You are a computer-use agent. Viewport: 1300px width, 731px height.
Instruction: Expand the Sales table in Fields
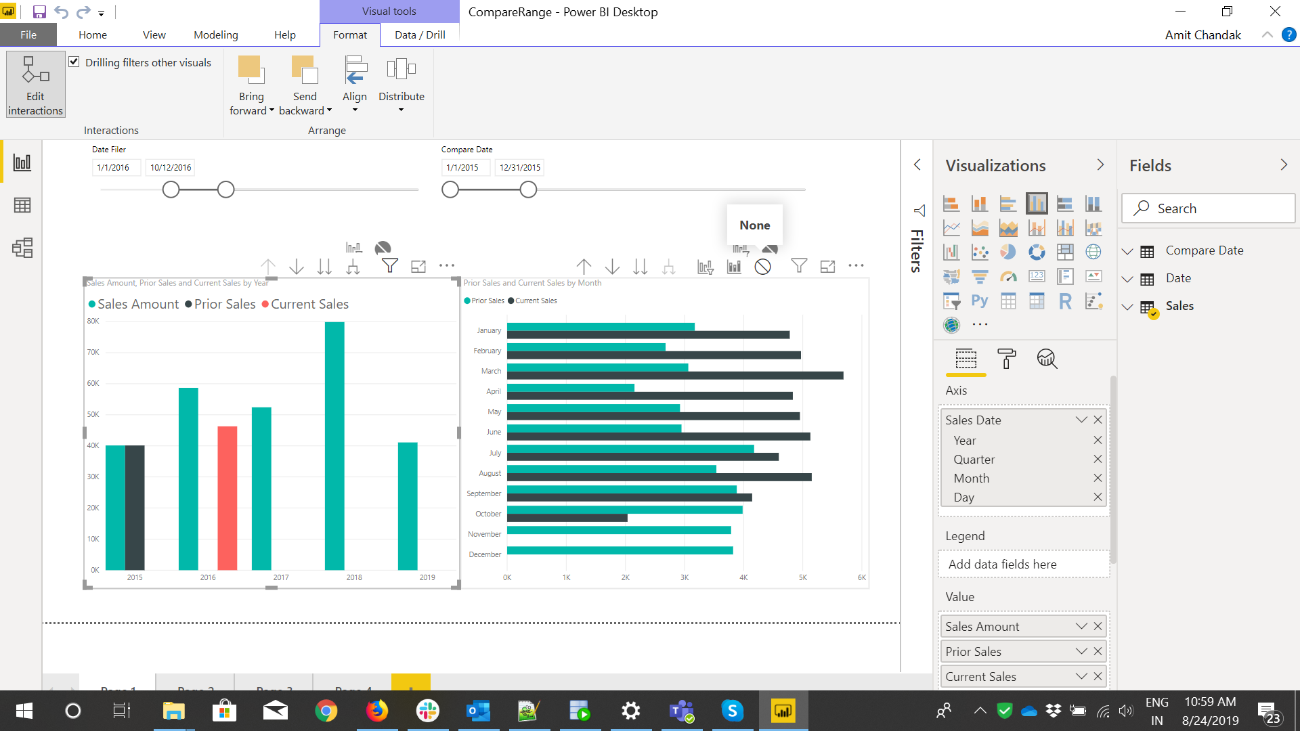[1127, 307]
